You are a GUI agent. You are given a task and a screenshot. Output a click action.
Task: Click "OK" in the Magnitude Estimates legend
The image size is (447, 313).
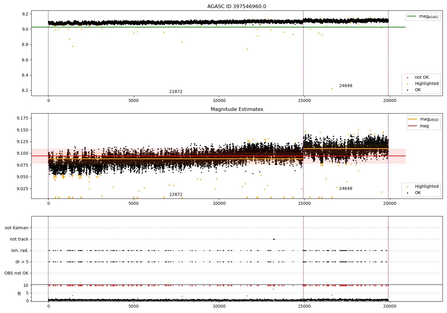(418, 193)
